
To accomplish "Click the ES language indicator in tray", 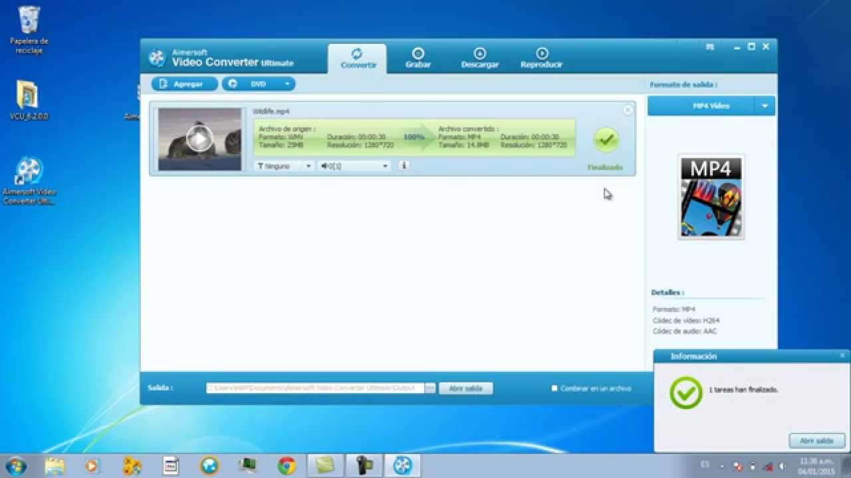I will (705, 465).
